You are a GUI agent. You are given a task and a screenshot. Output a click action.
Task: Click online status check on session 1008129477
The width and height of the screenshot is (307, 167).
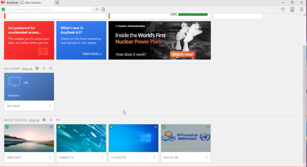7,127
